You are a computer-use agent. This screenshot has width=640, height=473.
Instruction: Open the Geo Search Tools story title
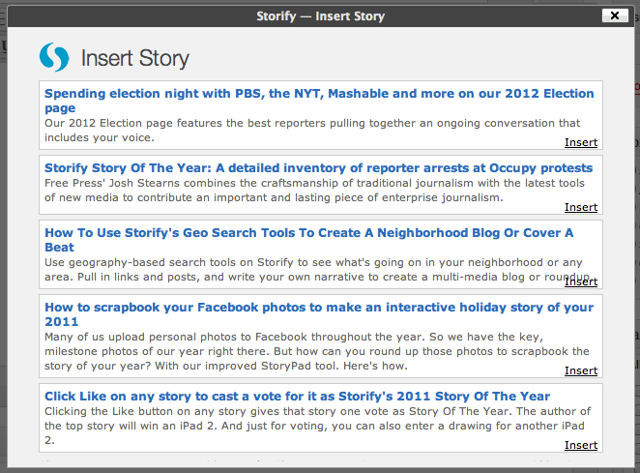pyautogui.click(x=309, y=240)
